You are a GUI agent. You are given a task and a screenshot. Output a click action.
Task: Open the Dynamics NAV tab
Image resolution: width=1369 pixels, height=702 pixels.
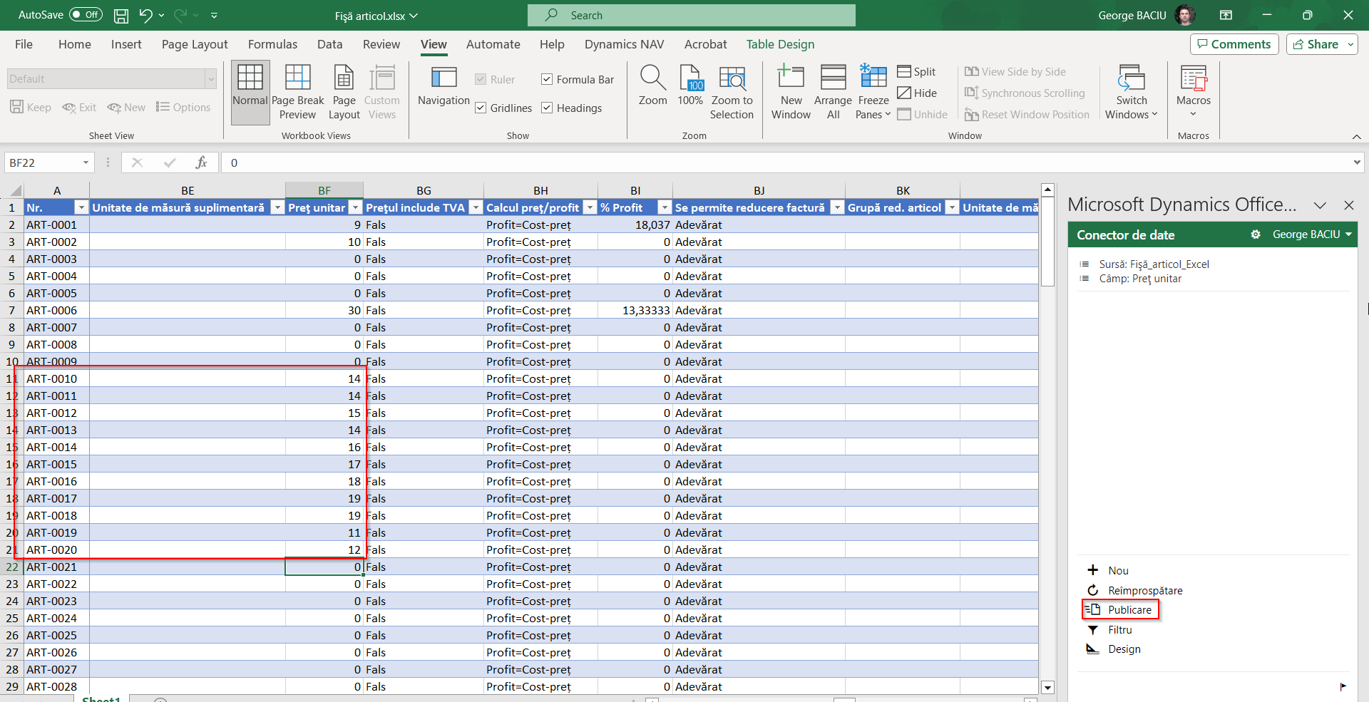pyautogui.click(x=624, y=44)
